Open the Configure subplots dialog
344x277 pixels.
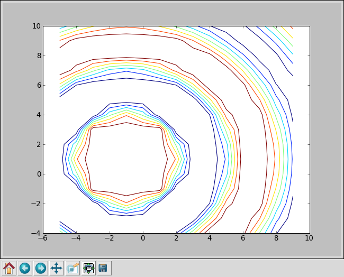pyautogui.click(x=88, y=268)
